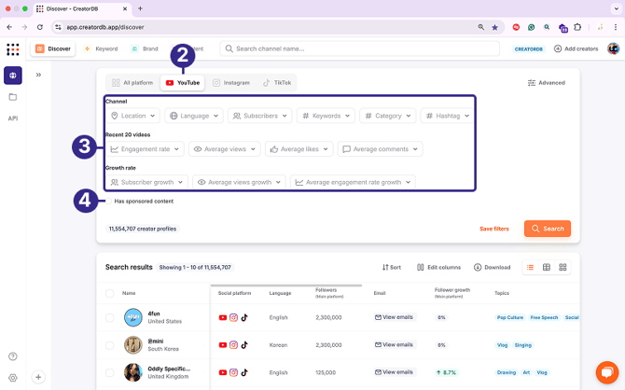This screenshot has width=625, height=390.
Task: Open the Location filter dropdown
Action: 132,116
